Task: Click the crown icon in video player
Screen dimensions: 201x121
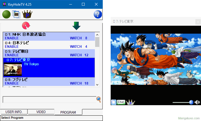Action: coord(130,102)
